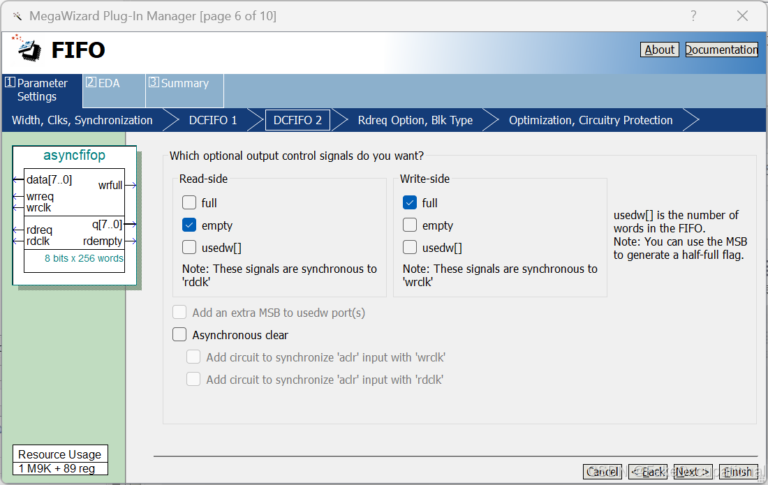Check 'Add an extra MSB to usedw port(s)'
This screenshot has width=768, height=485.
click(x=179, y=312)
